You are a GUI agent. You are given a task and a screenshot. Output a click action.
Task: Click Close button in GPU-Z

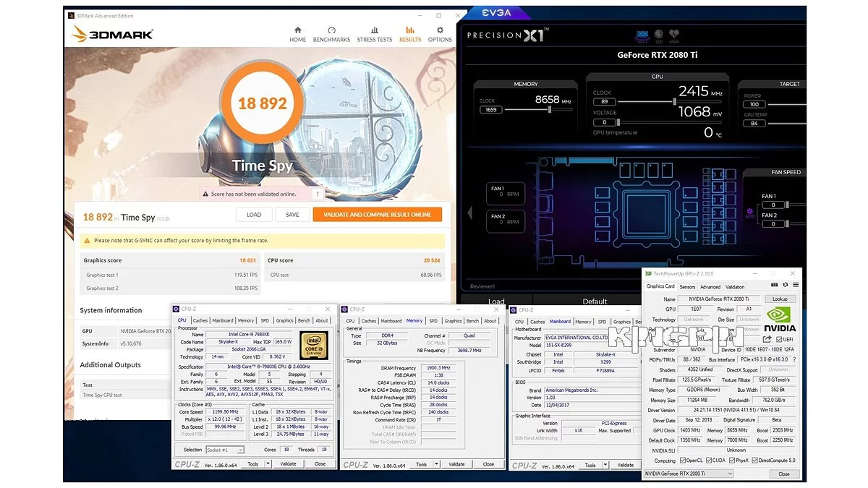(784, 474)
